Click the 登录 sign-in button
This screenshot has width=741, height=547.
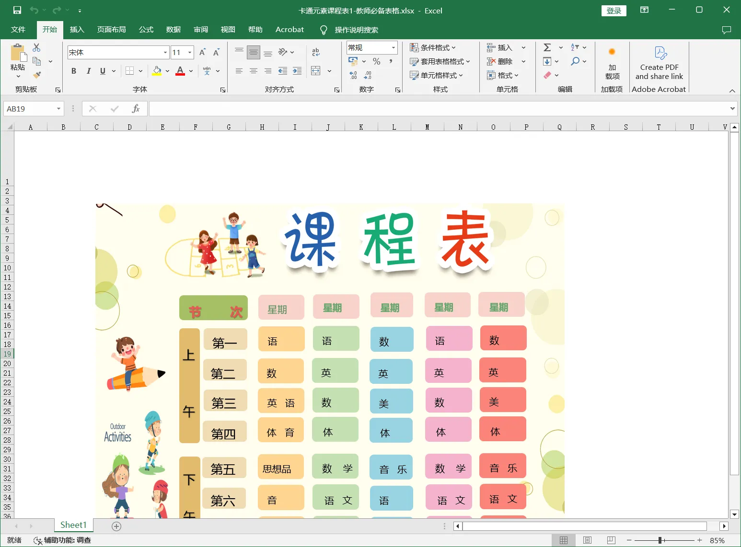(x=614, y=11)
